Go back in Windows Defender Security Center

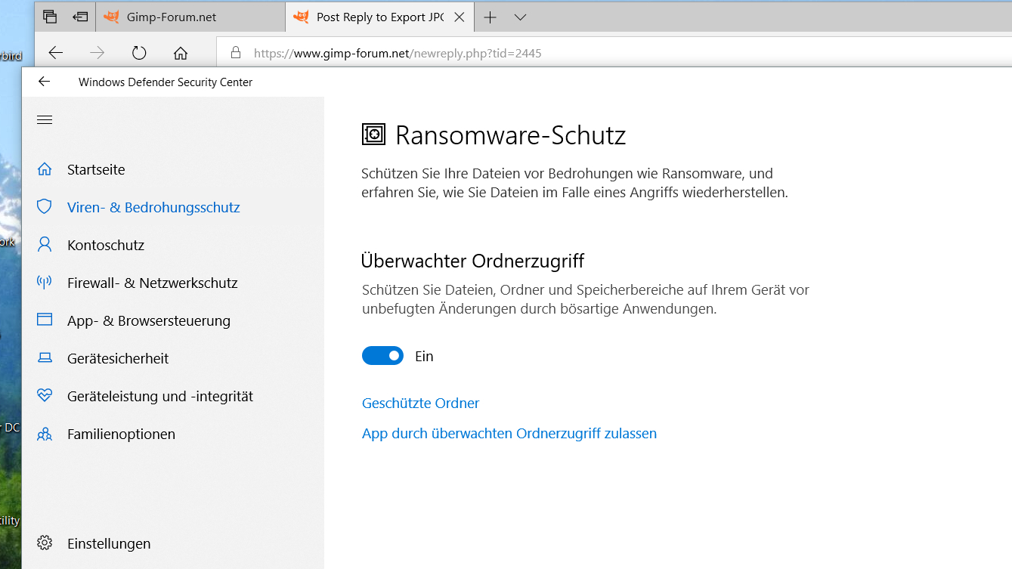(44, 82)
